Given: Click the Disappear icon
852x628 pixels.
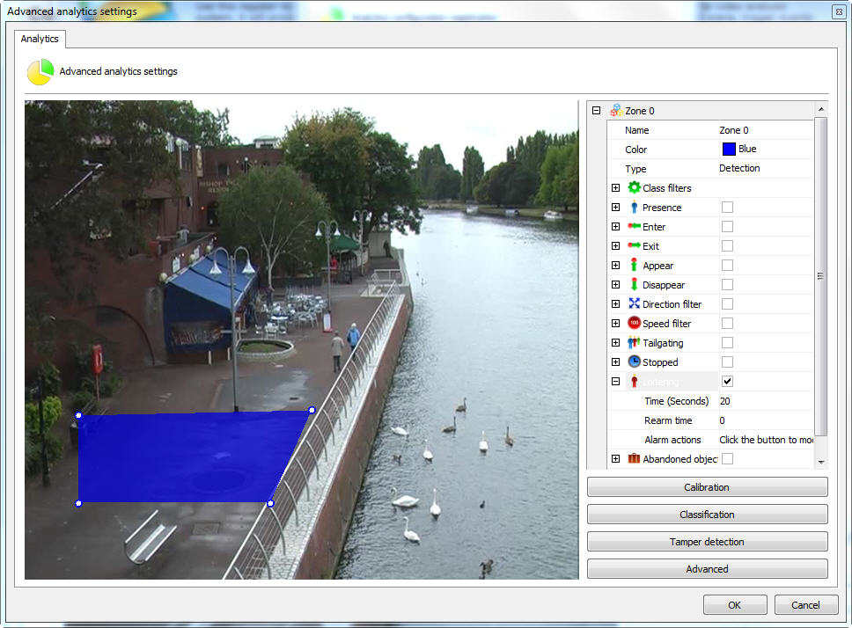Looking at the screenshot, I should click(x=634, y=284).
